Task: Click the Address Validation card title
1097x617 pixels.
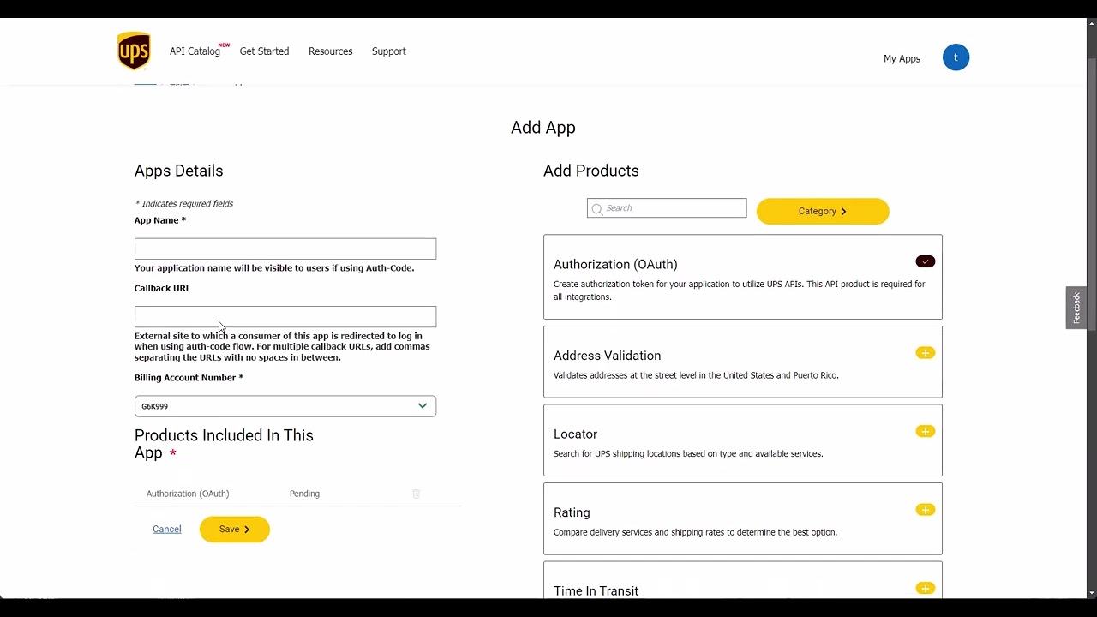Action: [607, 356]
